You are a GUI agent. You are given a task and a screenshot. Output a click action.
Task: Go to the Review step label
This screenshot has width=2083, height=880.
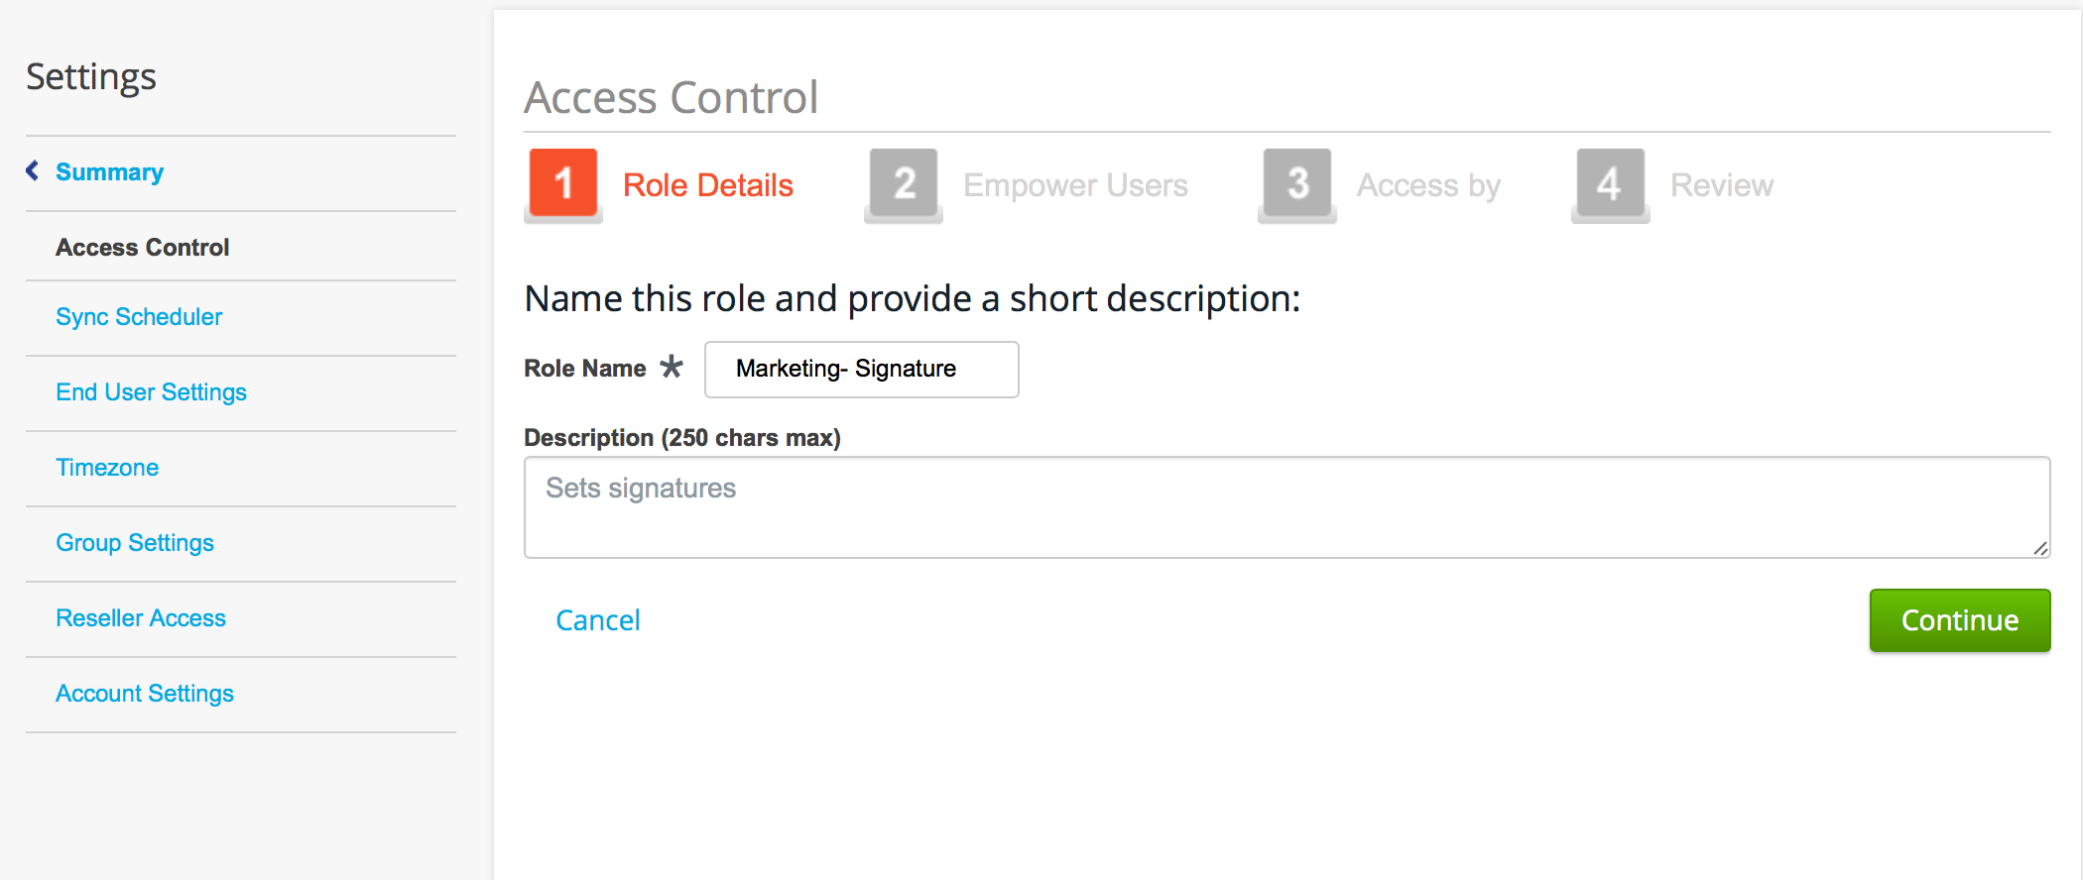tap(1721, 185)
